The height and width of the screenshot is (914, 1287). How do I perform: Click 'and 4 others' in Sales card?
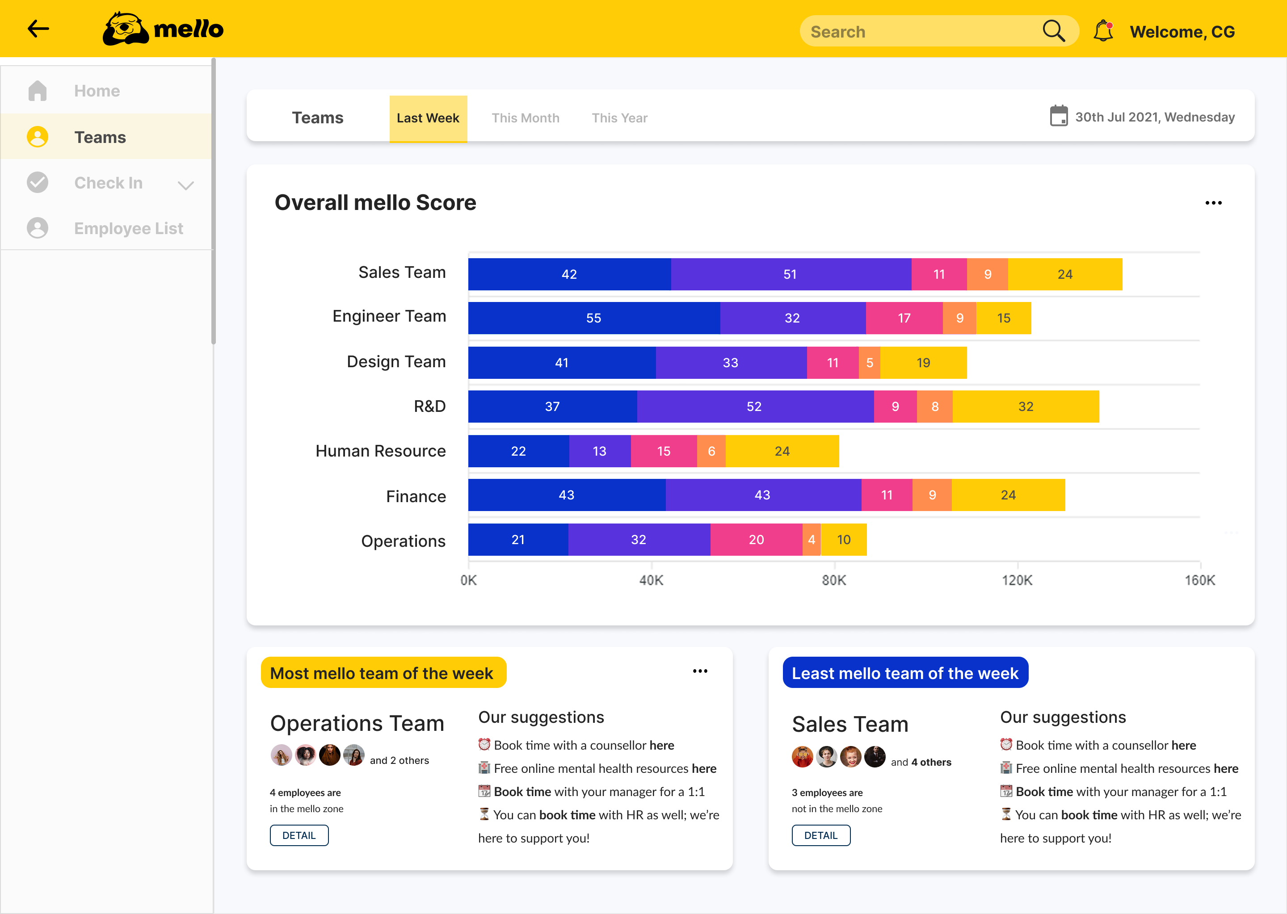coord(921,762)
